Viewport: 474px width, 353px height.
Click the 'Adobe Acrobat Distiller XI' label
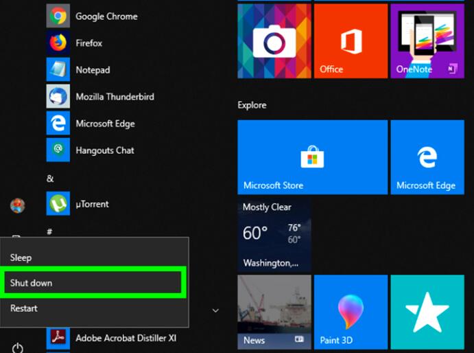pyautogui.click(x=126, y=338)
